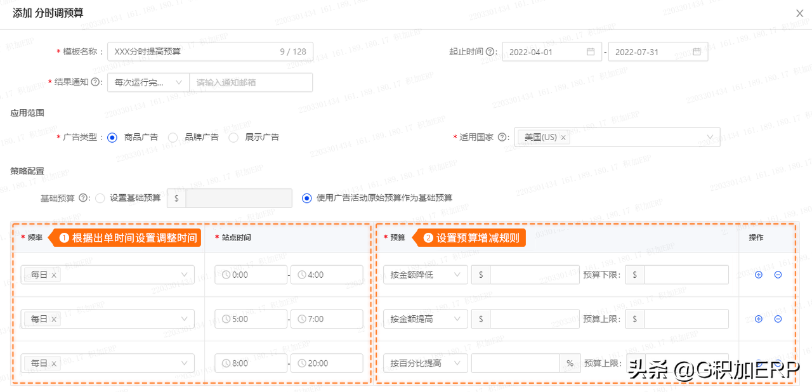Image resolution: width=812 pixels, height=392 pixels.
Task: Remove 每日 tag in 5:00 row
Action: click(54, 320)
